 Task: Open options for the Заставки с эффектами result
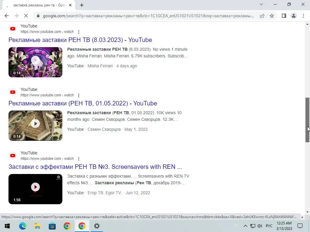[x=79, y=159]
